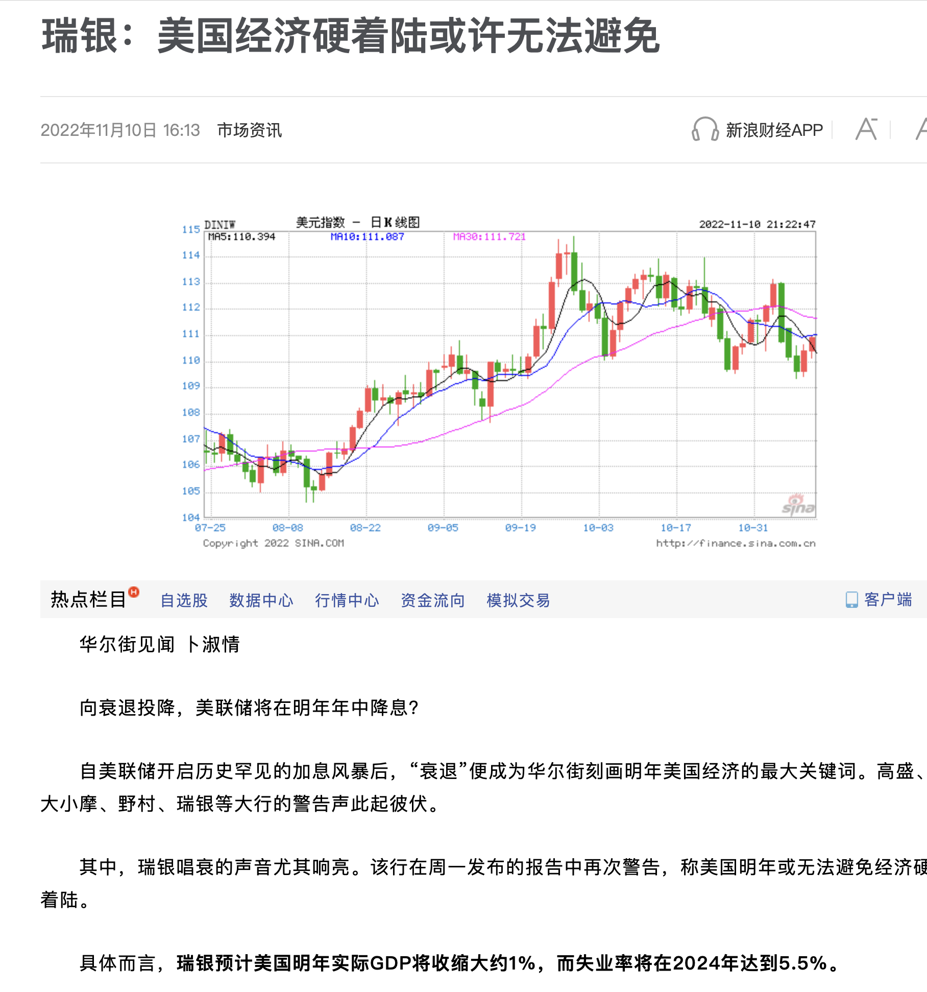Open the 市场资讯 source link
The image size is (927, 992).
tap(249, 130)
